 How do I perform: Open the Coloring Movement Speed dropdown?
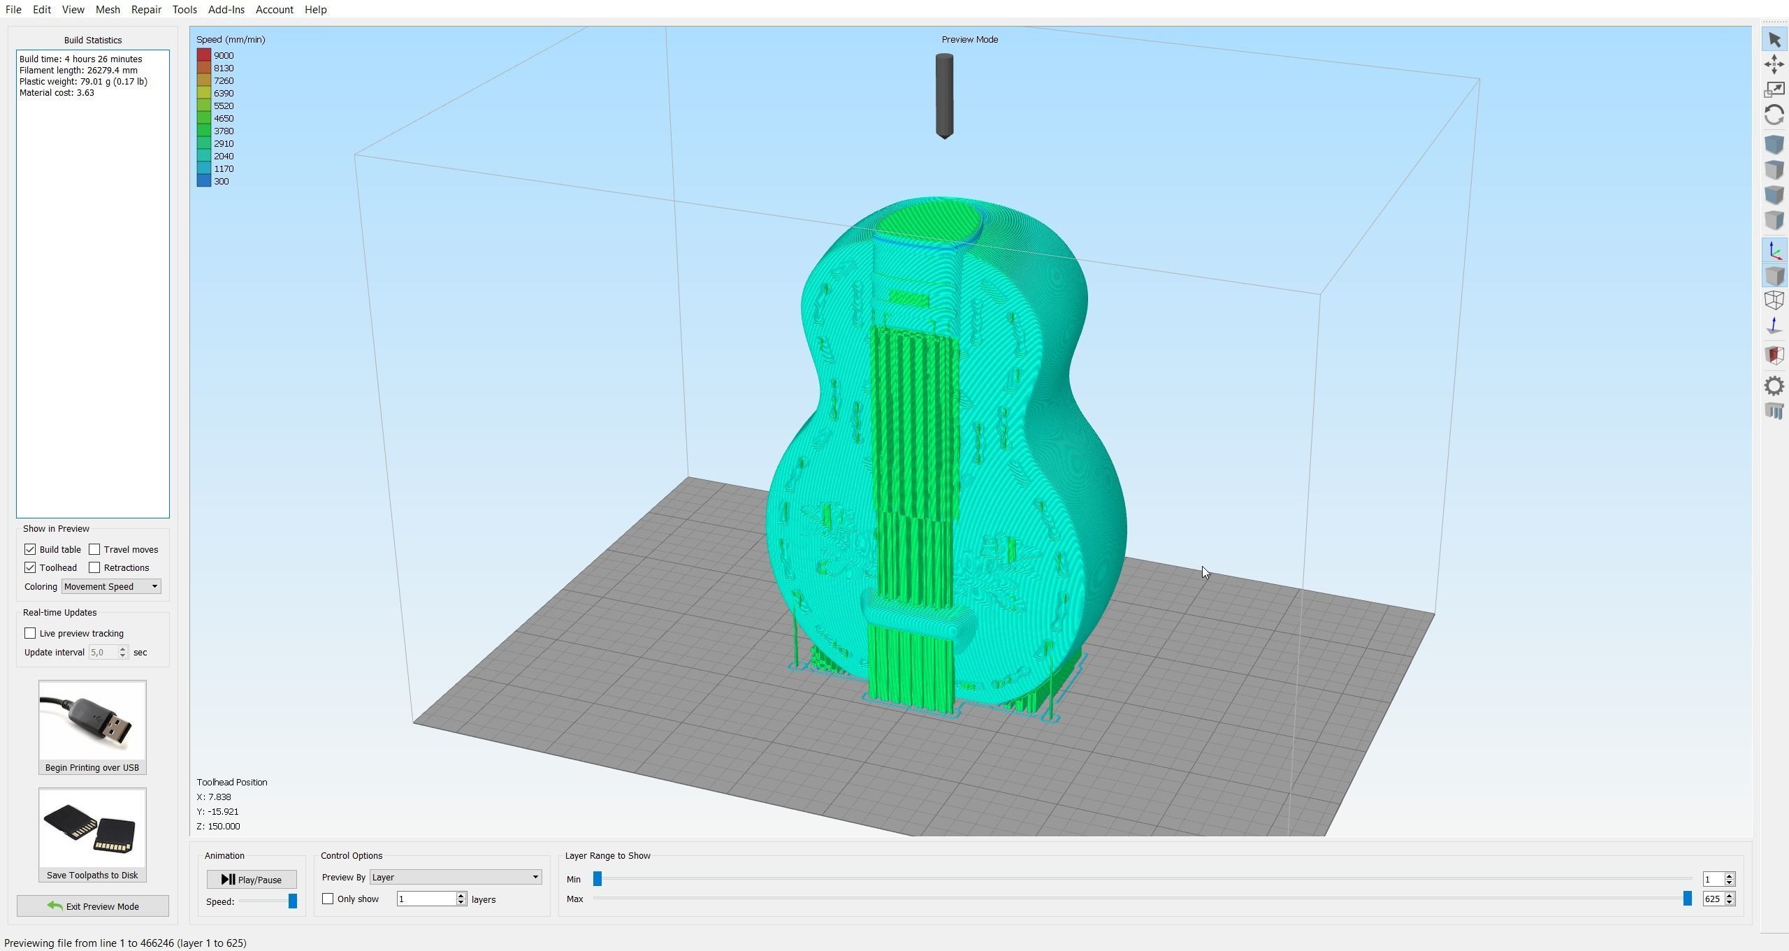(x=111, y=586)
